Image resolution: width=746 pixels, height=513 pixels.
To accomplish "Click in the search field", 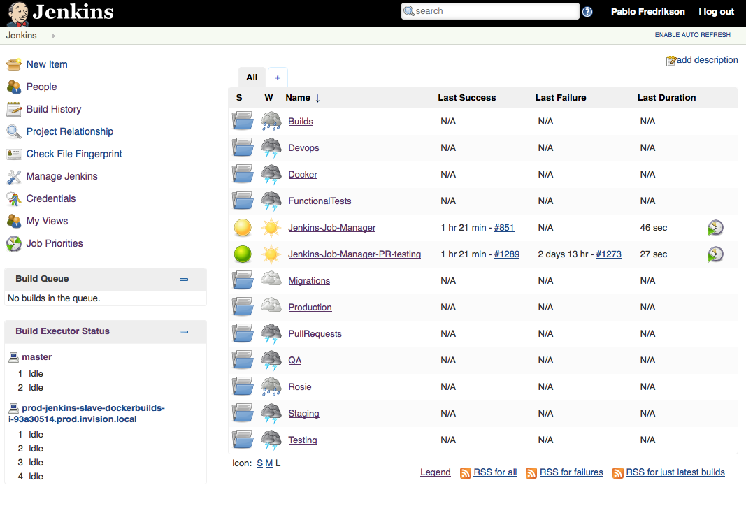I will [x=490, y=11].
